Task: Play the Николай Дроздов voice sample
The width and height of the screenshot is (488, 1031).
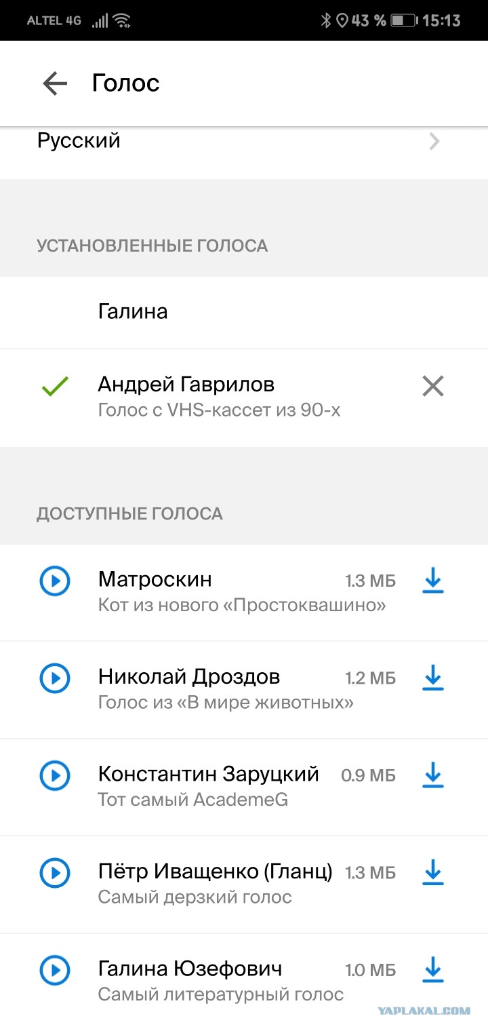Action: point(55,678)
